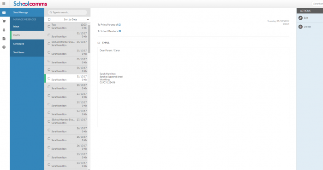The image size is (323, 170).
Task: Open the Scheduled folder
Action: (27, 44)
